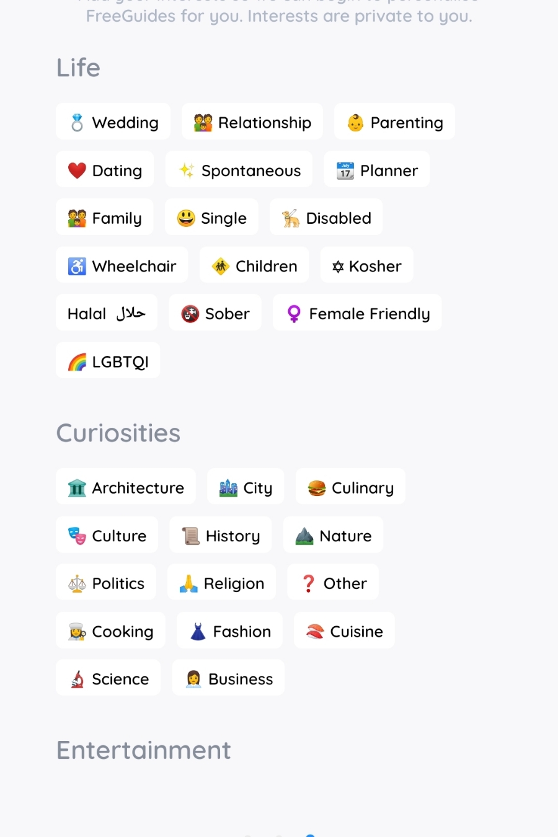The image size is (558, 837).
Task: Choose the microscope Science icon
Action: (x=77, y=679)
